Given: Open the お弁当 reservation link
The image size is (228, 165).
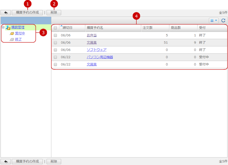Looking at the screenshot, I should [92, 35].
